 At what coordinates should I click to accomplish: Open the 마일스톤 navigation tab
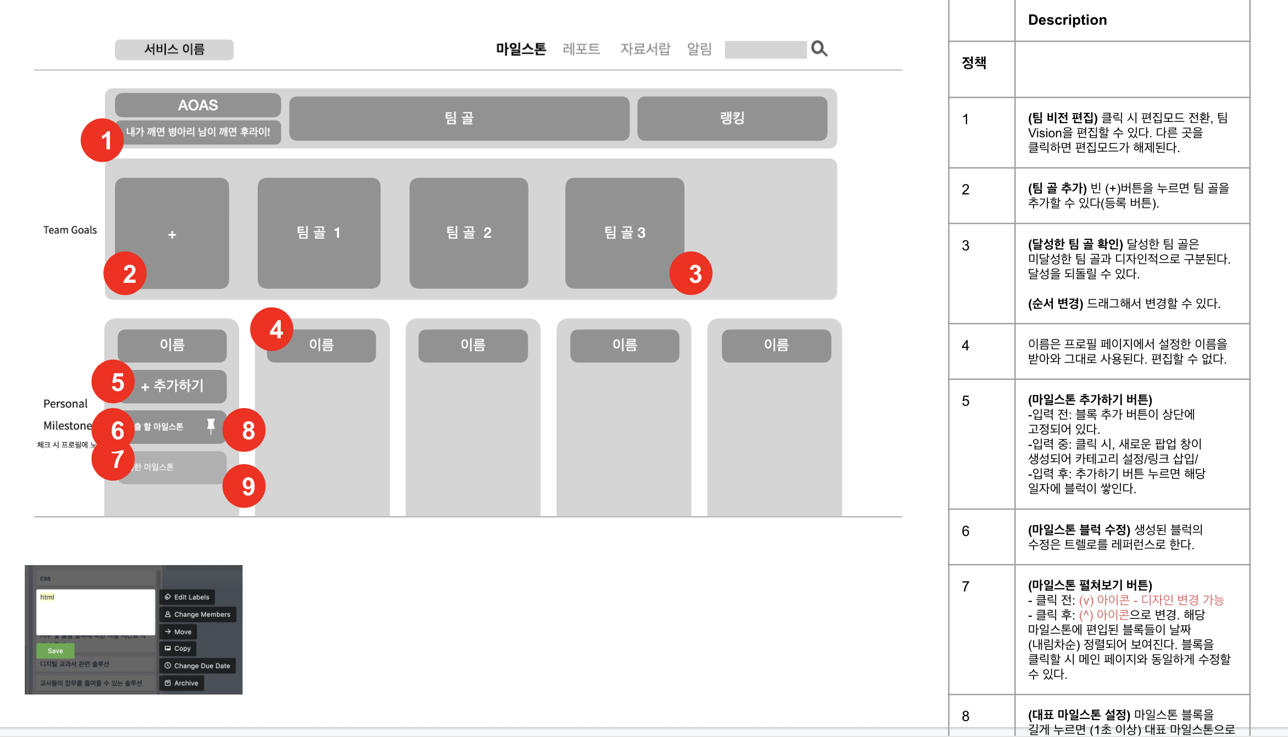[520, 49]
